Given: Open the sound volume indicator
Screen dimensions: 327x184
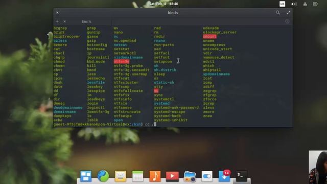Looking at the screenshot, I should coord(294,4).
